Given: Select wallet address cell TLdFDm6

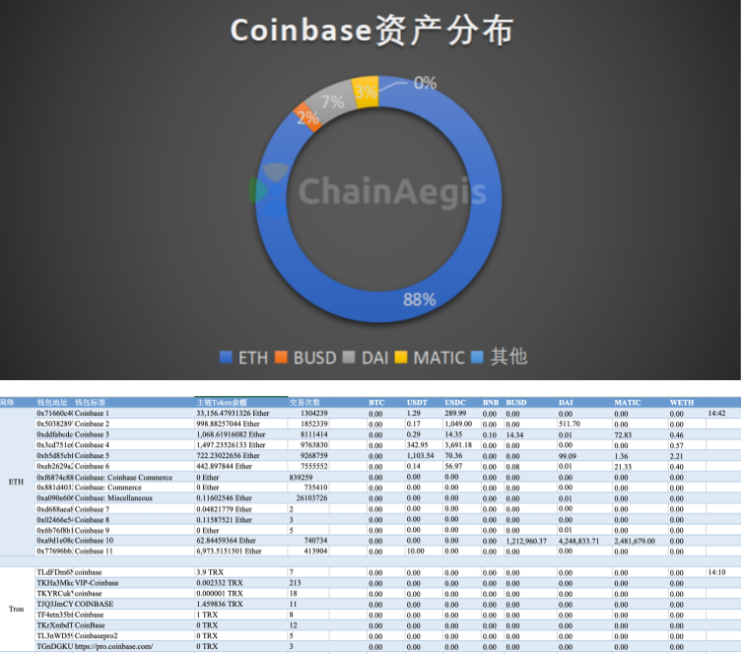Looking at the screenshot, I should (x=54, y=572).
